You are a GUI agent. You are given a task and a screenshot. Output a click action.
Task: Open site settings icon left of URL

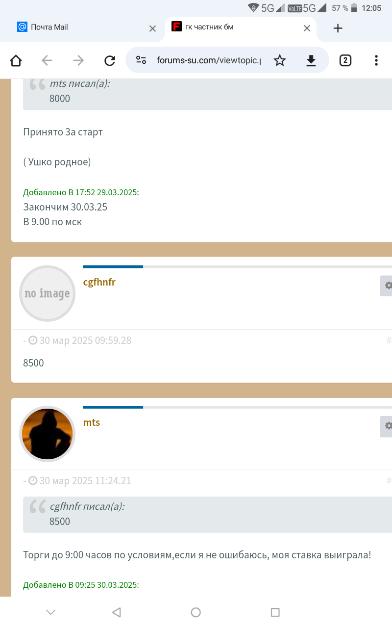141,60
